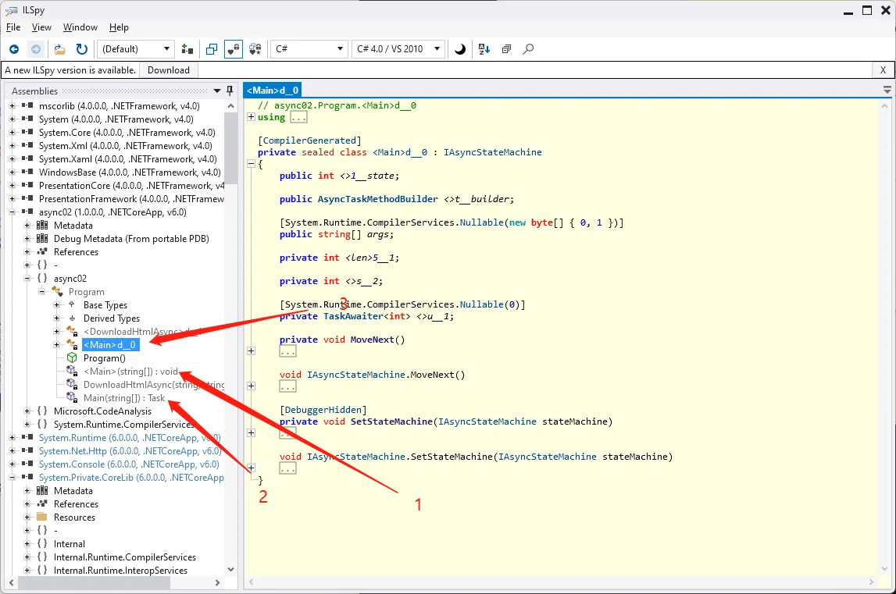
Task: Click the tree panel vertical scrollbar
Action: pos(231,148)
